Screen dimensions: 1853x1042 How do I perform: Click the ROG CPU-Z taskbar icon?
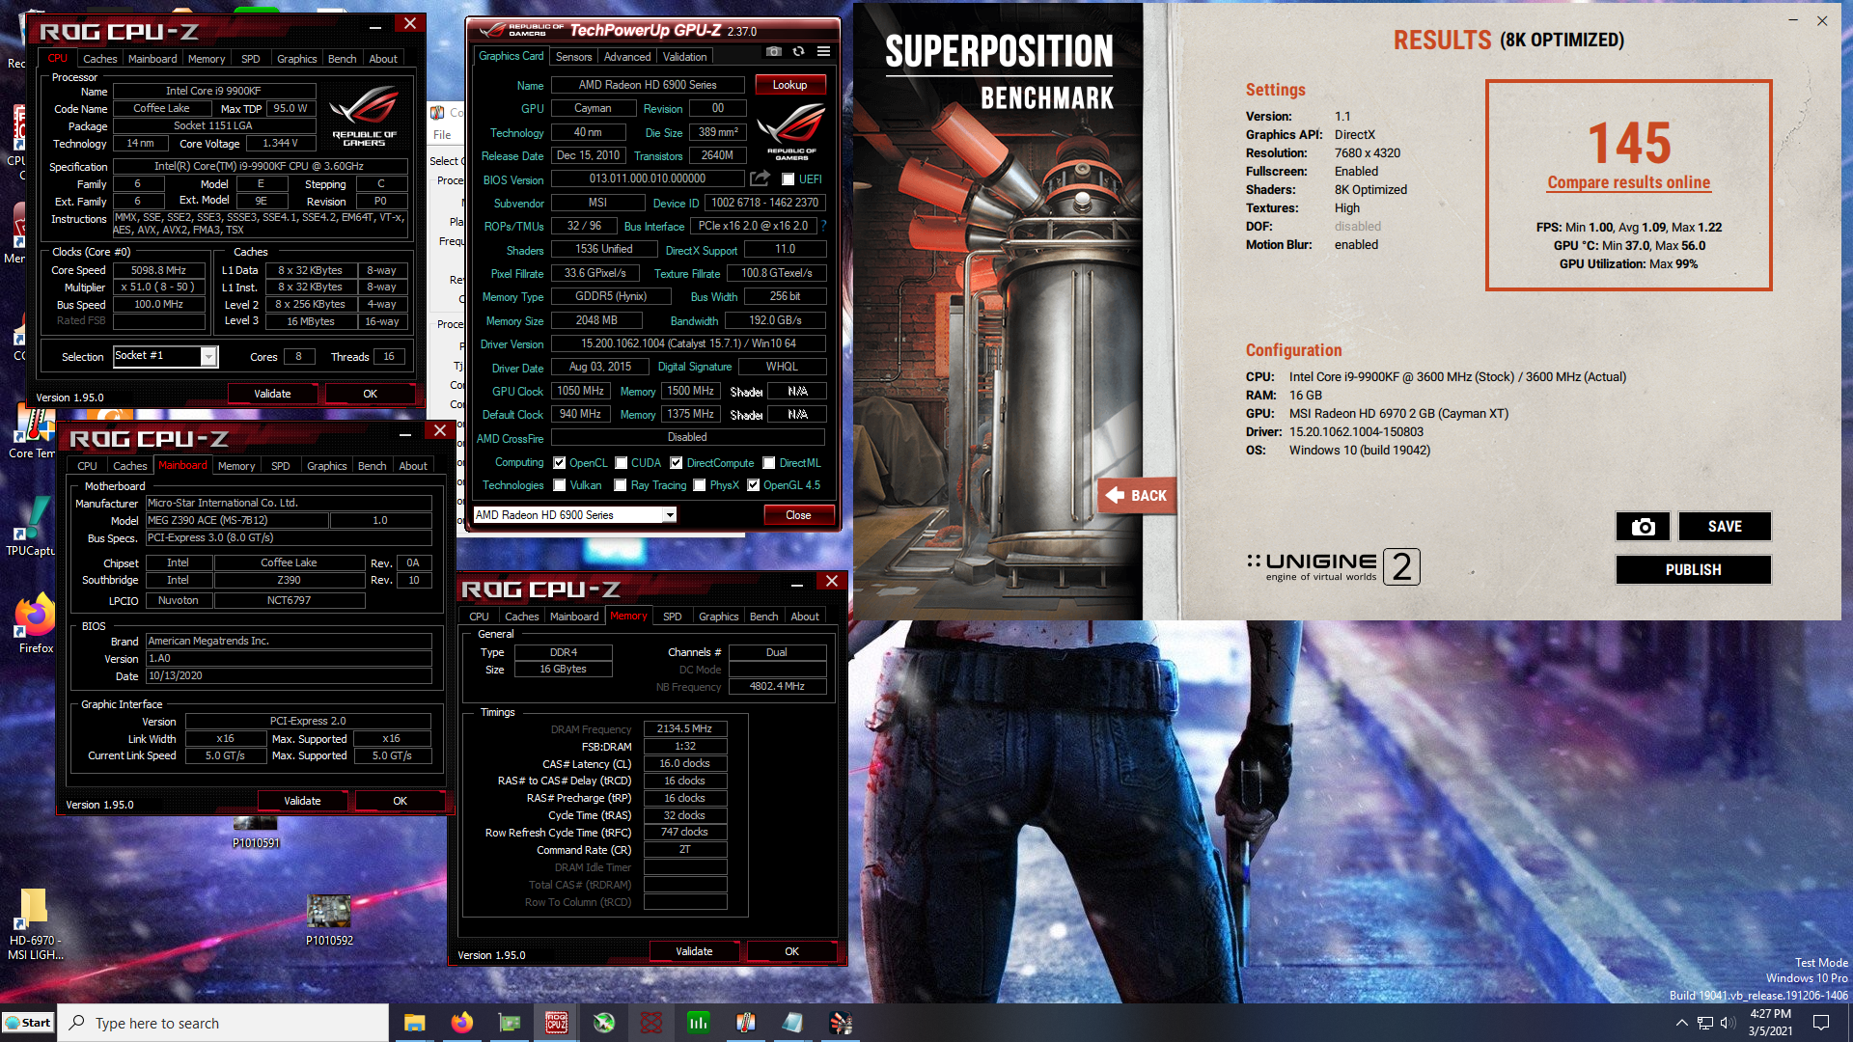pyautogui.click(x=556, y=1023)
